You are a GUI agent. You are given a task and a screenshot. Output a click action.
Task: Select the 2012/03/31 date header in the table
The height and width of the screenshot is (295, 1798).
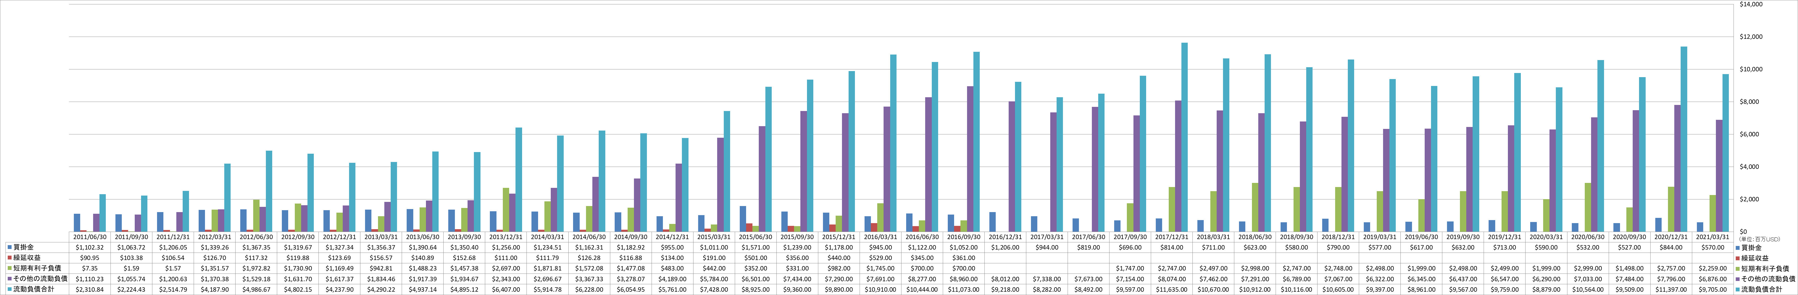214,237
